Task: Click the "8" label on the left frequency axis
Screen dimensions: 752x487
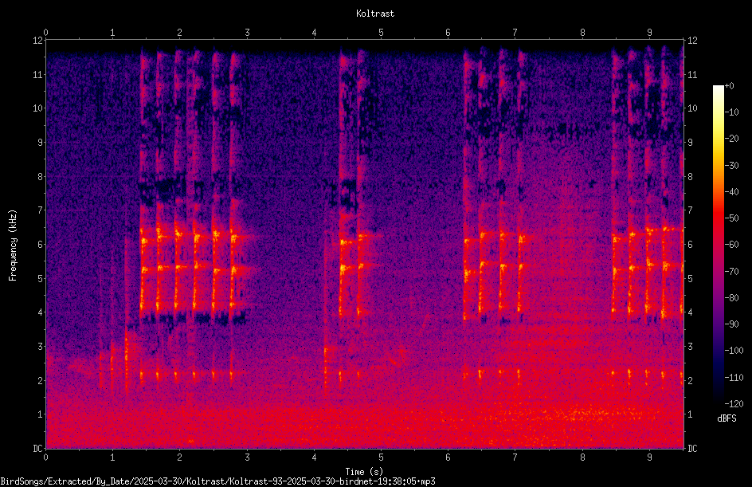Action: pos(40,176)
